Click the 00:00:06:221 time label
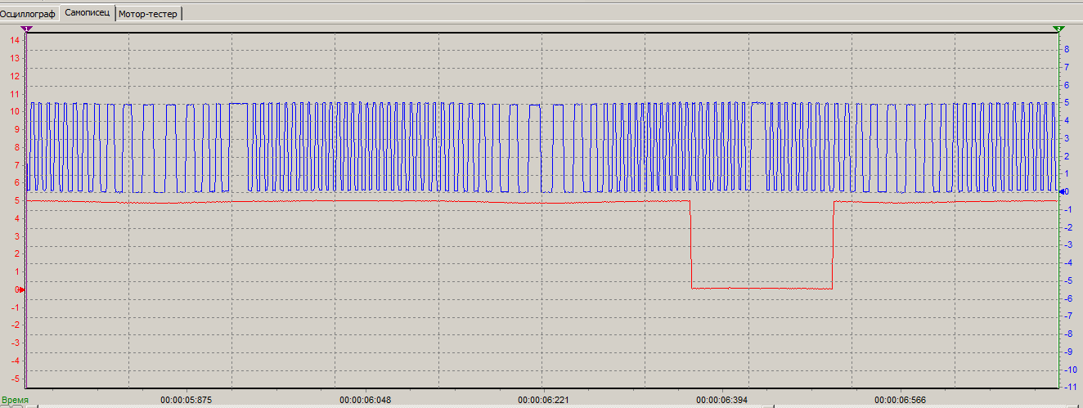Screen dimensions: 1083x408 [543, 401]
